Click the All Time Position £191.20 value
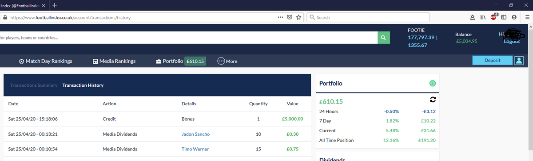The image size is (533, 161). (x=427, y=140)
